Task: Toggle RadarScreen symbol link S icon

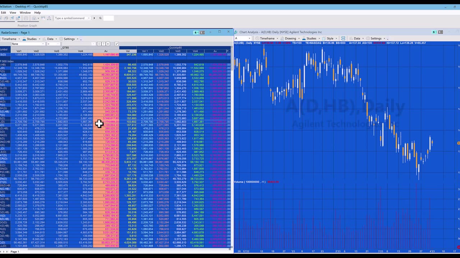Action: pyautogui.click(x=195, y=33)
